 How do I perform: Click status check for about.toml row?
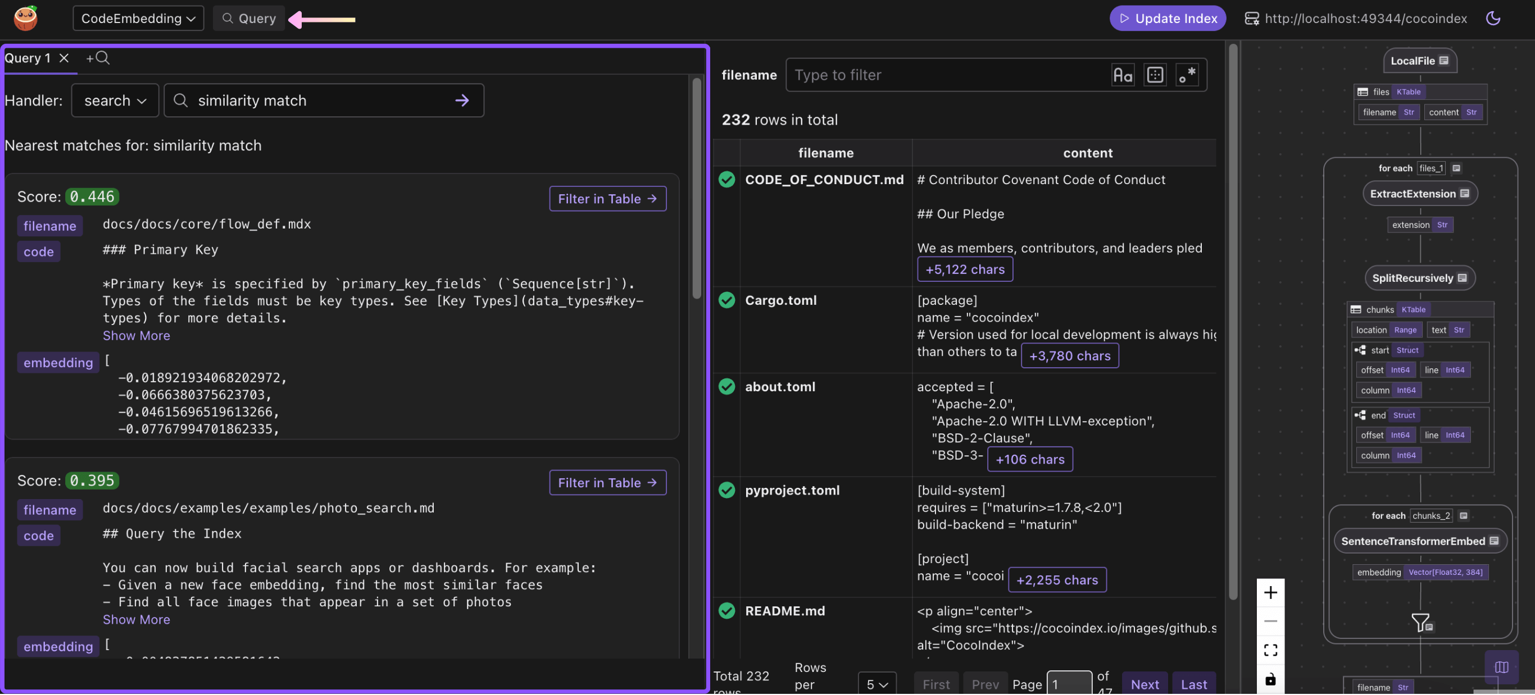726,386
